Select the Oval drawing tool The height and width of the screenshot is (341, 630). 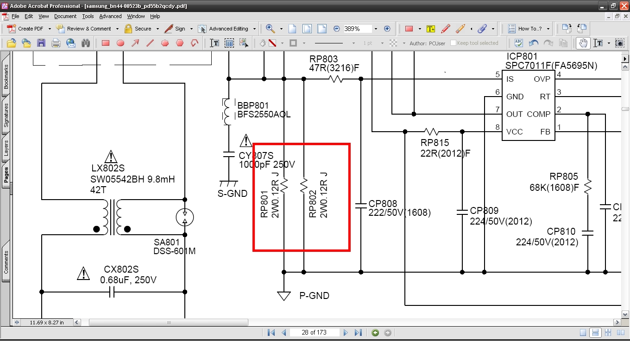point(120,43)
